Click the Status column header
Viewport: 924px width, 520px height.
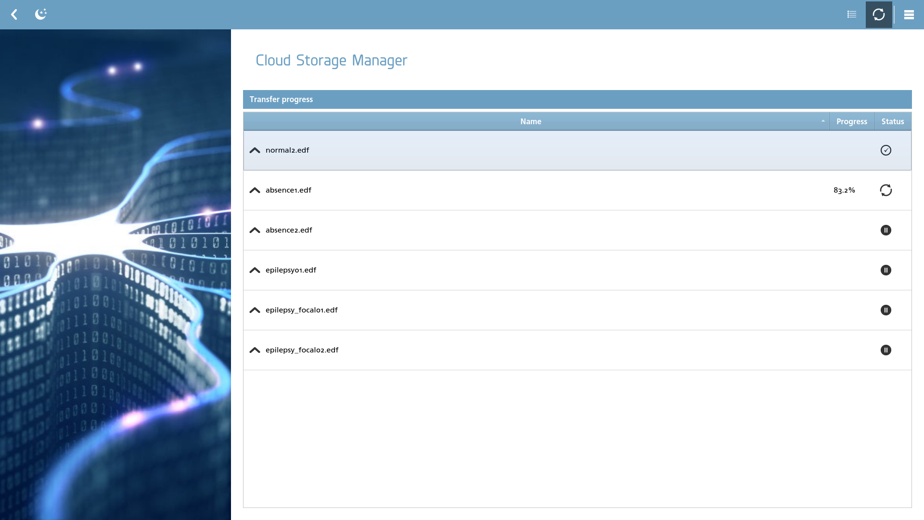click(893, 121)
